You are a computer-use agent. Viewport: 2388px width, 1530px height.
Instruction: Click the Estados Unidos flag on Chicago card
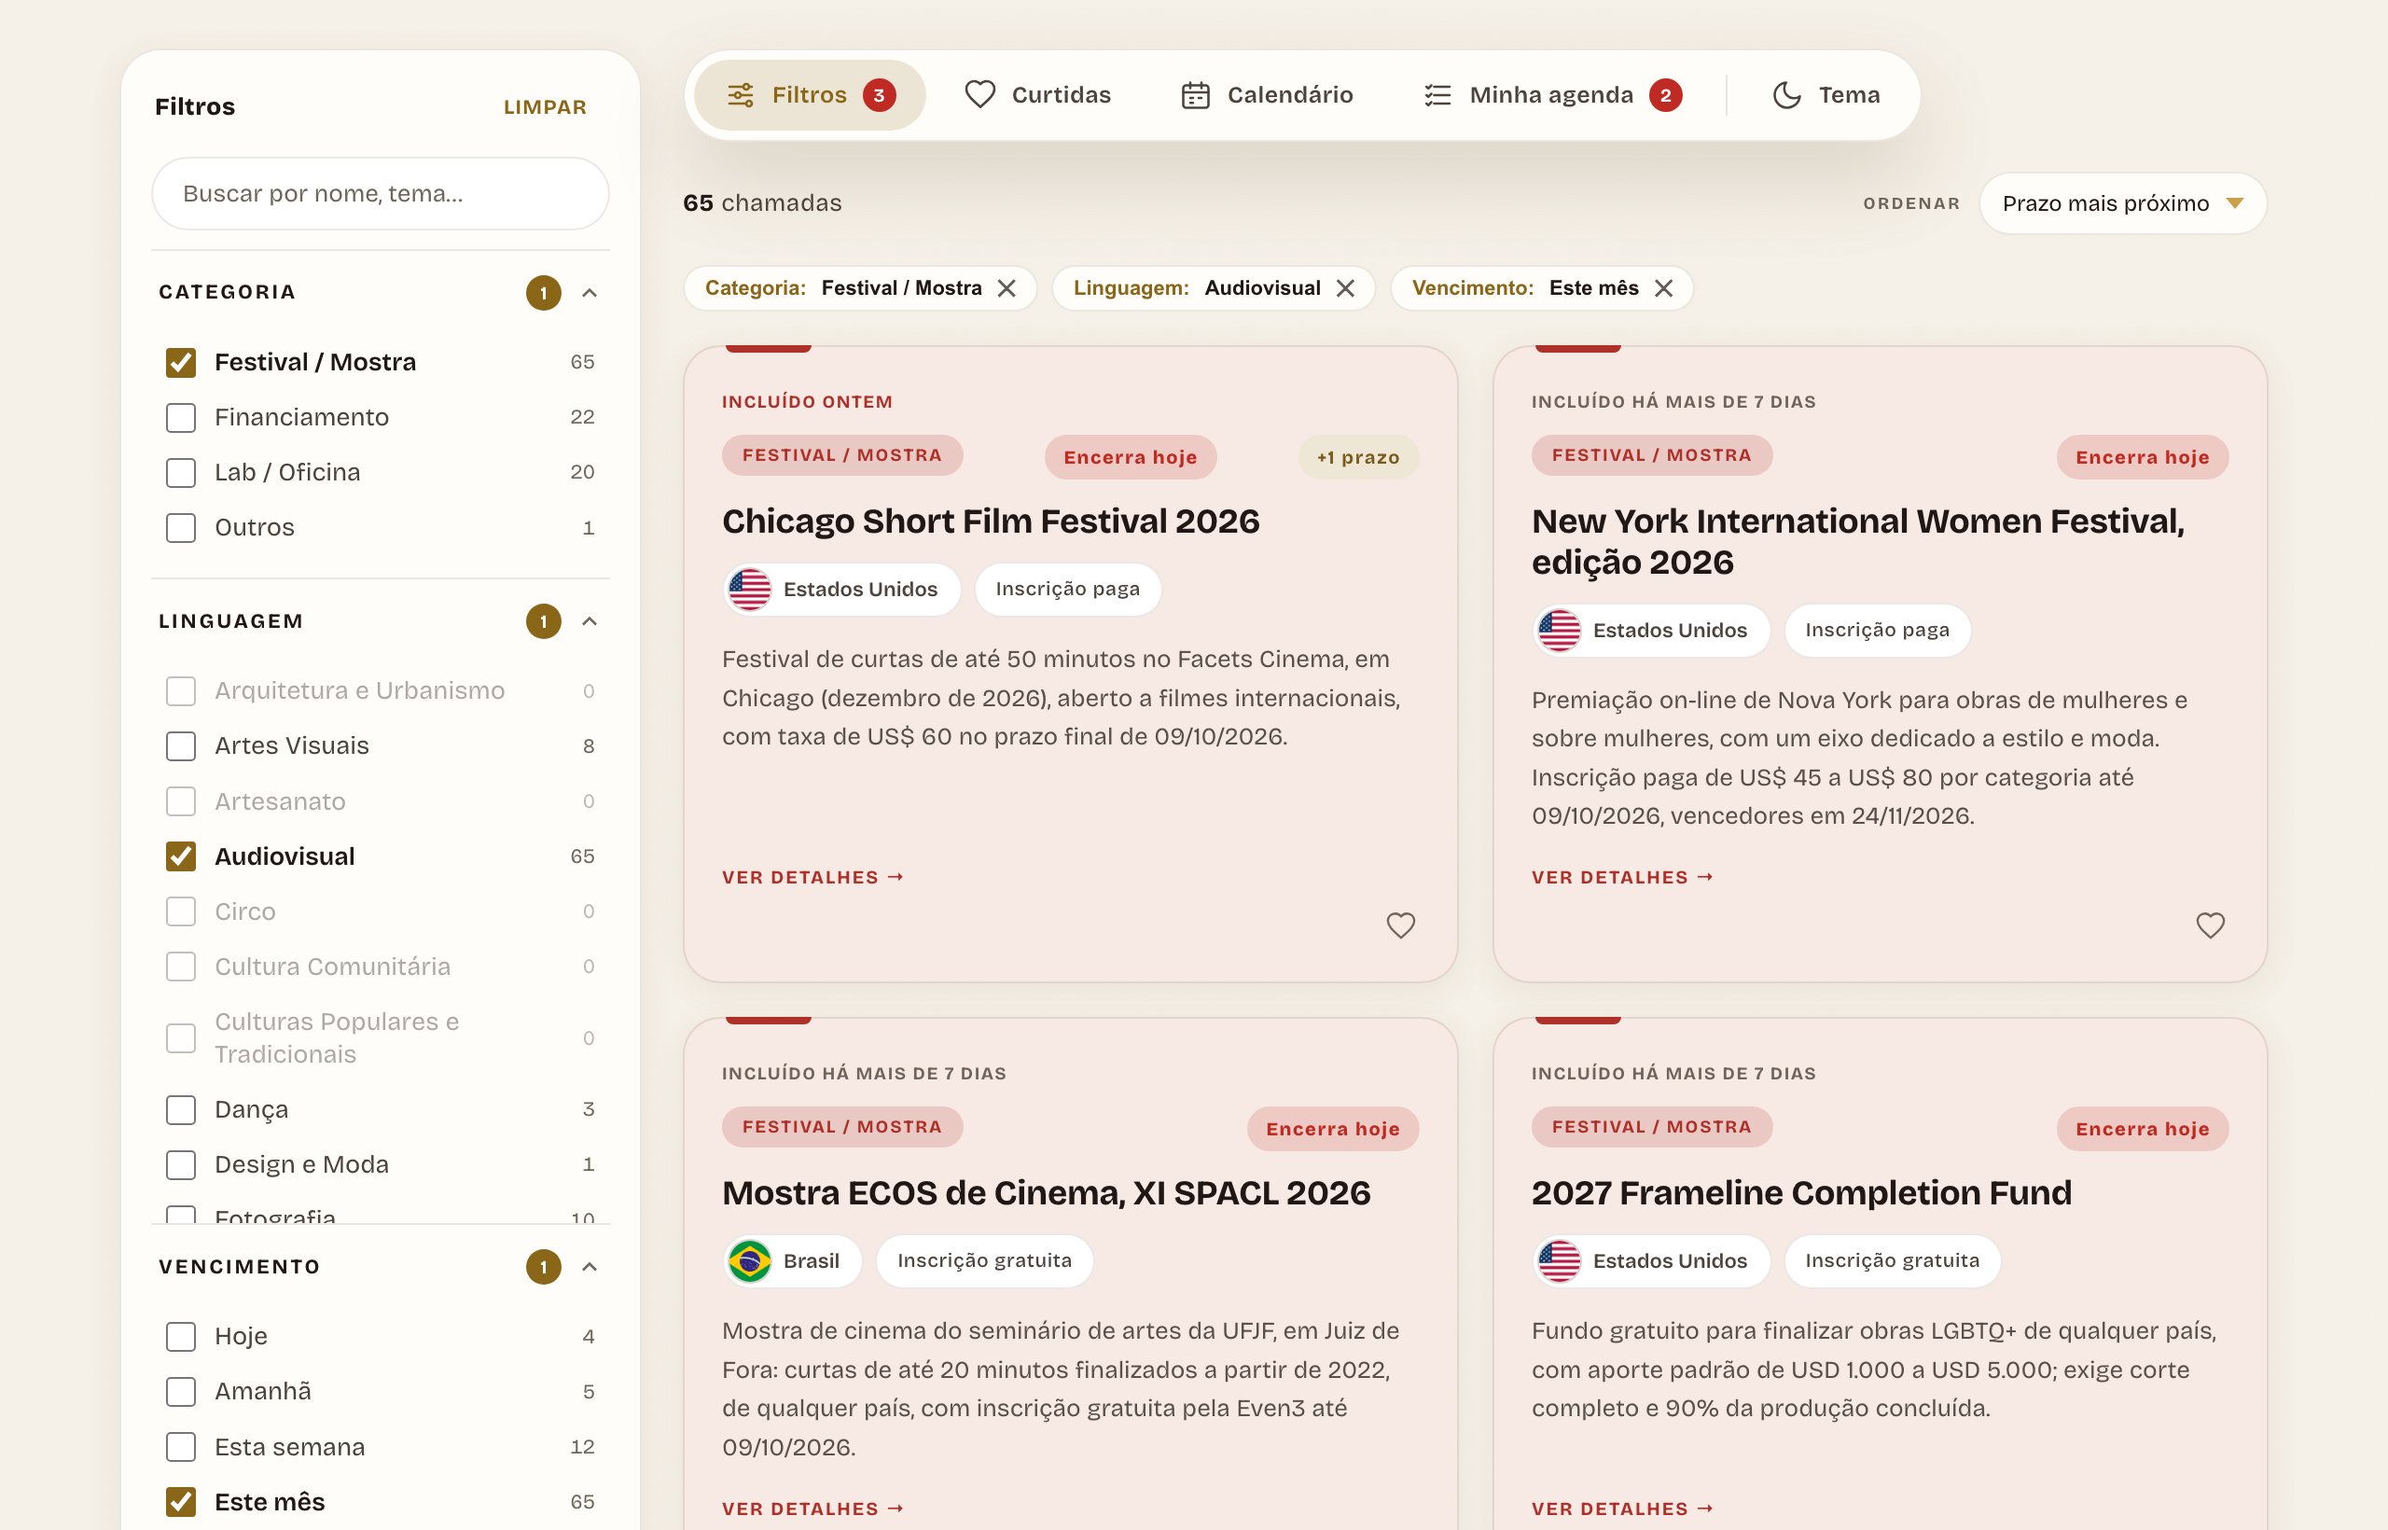[x=750, y=590]
